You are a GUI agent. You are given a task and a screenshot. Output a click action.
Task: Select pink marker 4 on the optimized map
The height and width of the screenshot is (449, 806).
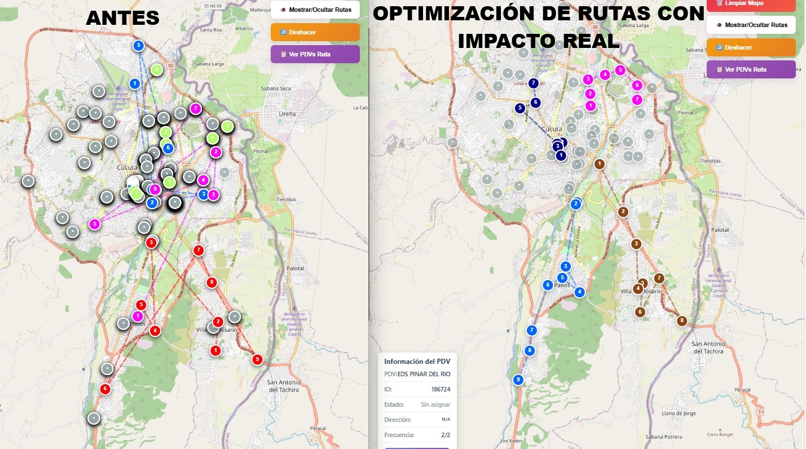point(606,74)
